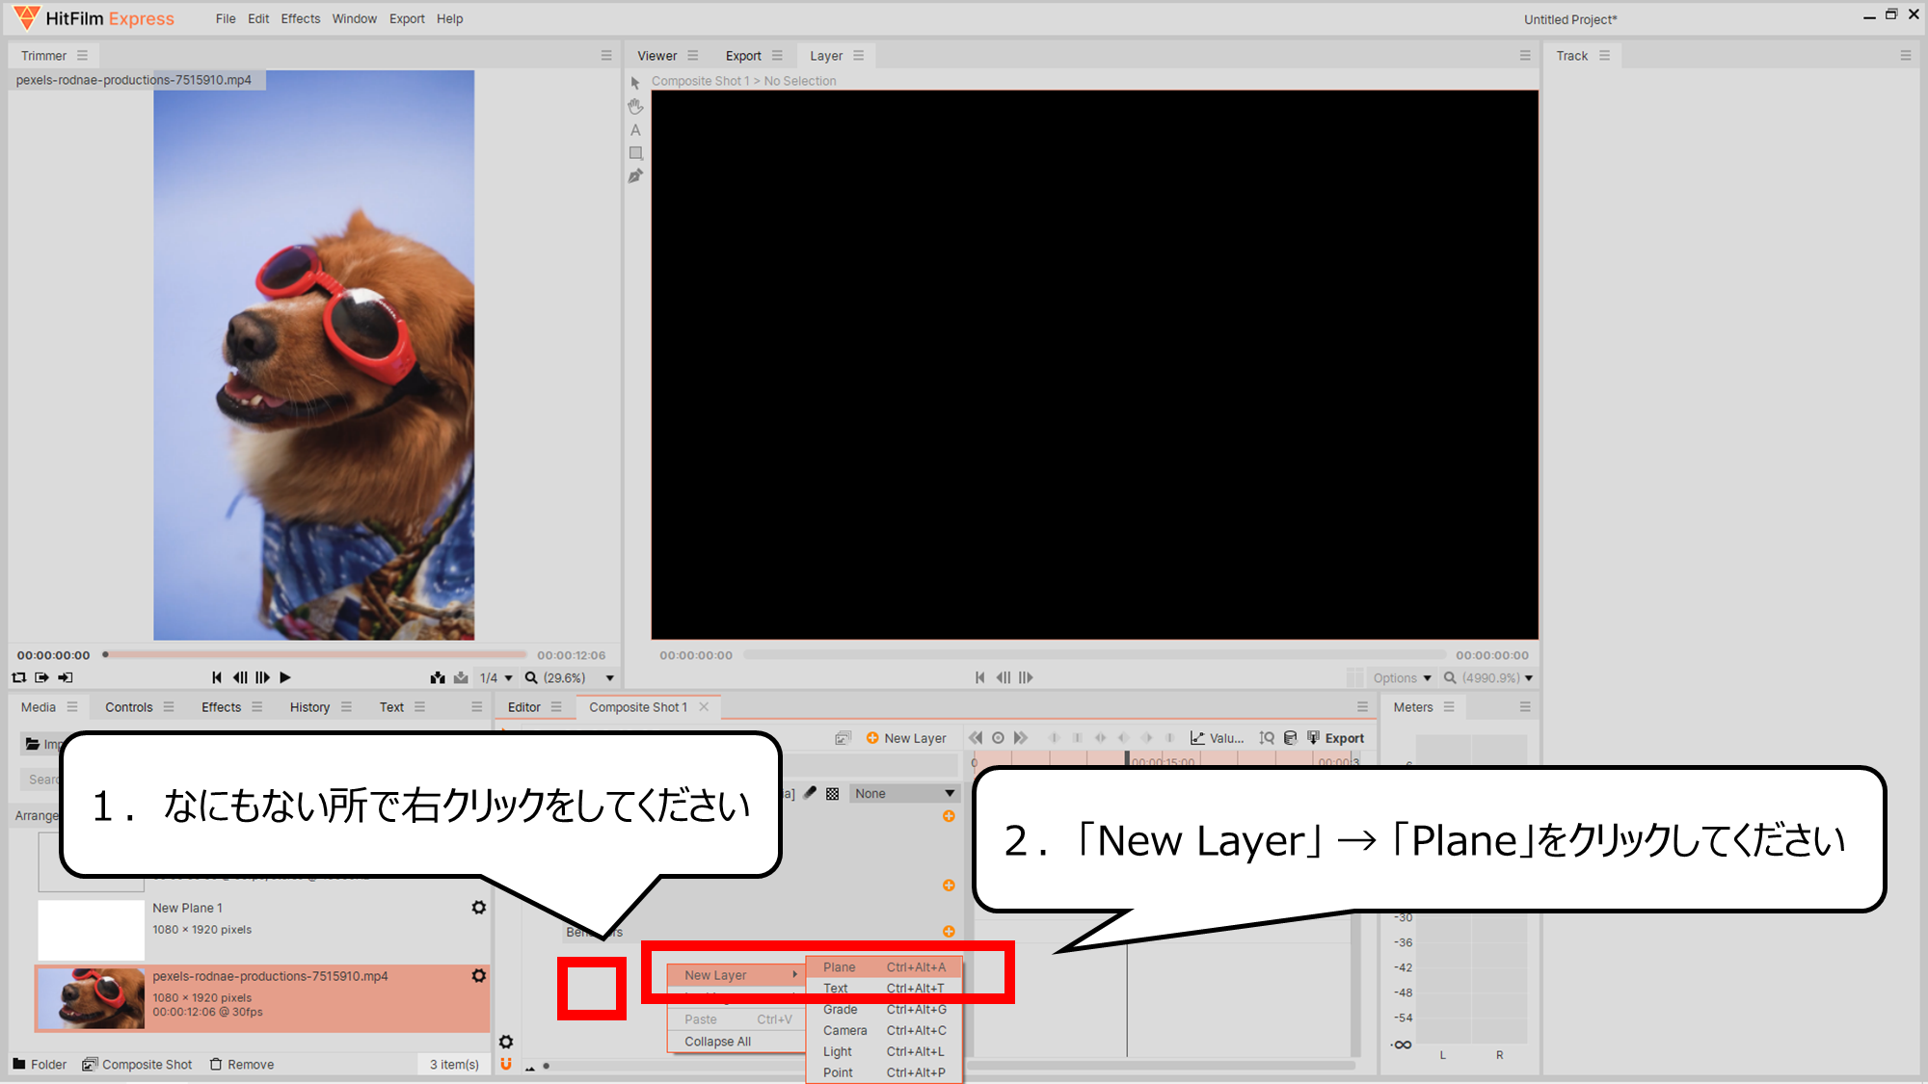Open Value graph toggle in timeline

tap(1217, 738)
